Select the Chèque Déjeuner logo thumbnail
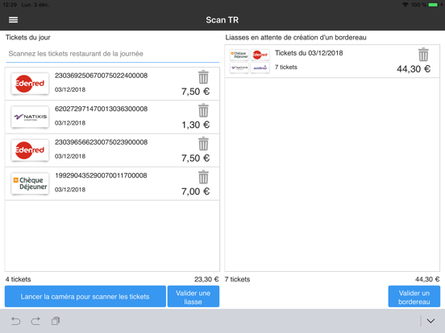Image resolution: width=445 pixels, height=333 pixels. point(30,183)
